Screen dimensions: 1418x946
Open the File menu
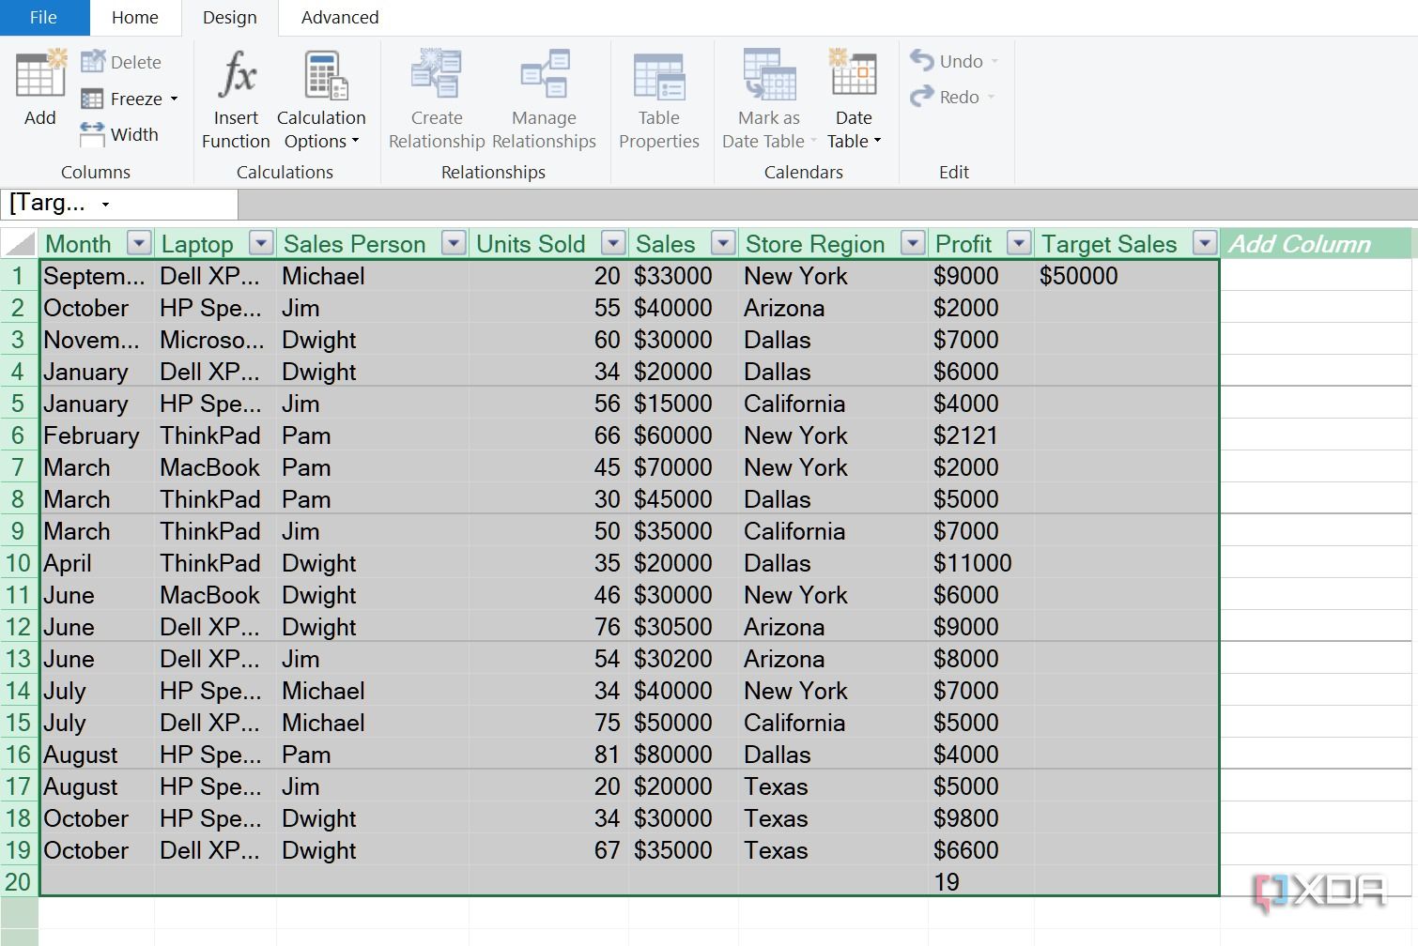tap(43, 17)
